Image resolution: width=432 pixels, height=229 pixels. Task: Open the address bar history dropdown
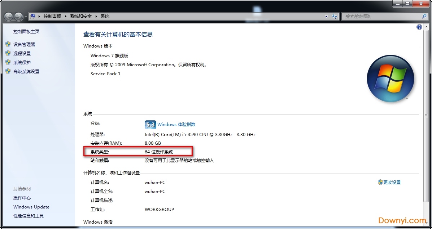pyautogui.click(x=327, y=16)
